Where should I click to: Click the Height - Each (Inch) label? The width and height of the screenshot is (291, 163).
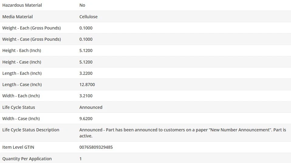[x=22, y=50]
